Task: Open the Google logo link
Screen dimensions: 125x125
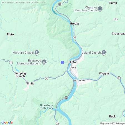Action: (x=7, y=122)
